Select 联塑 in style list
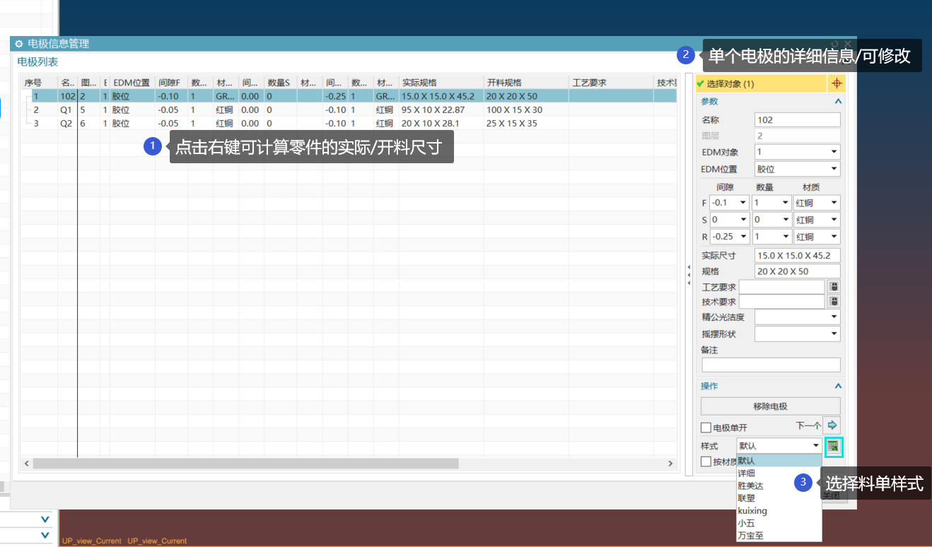The width and height of the screenshot is (932, 547). point(779,498)
